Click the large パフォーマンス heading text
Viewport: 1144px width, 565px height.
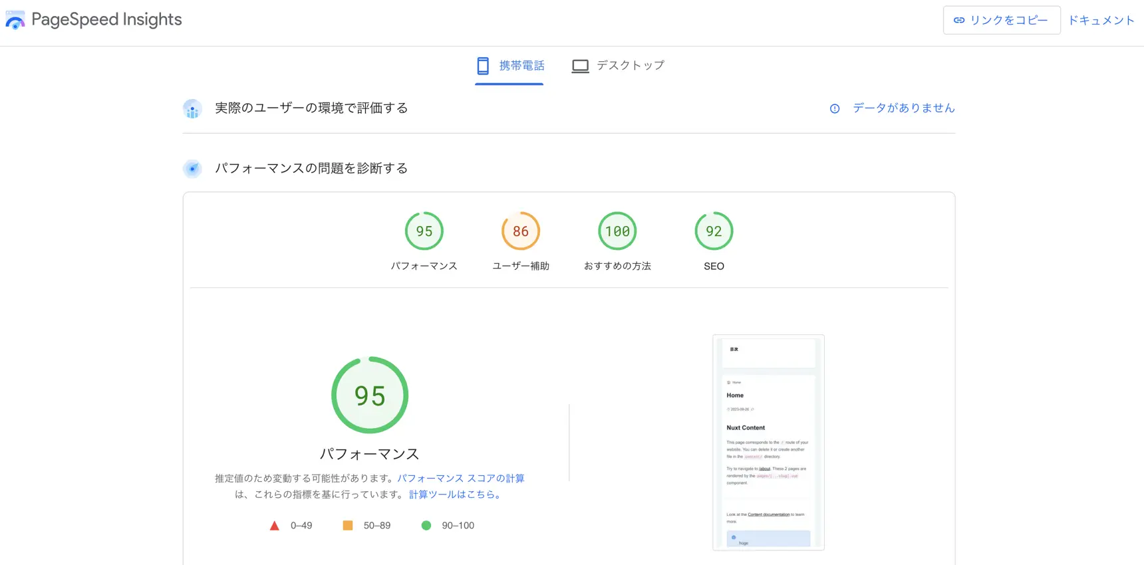[x=370, y=454]
